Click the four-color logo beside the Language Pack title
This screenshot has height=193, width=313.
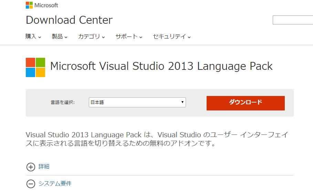click(35, 67)
